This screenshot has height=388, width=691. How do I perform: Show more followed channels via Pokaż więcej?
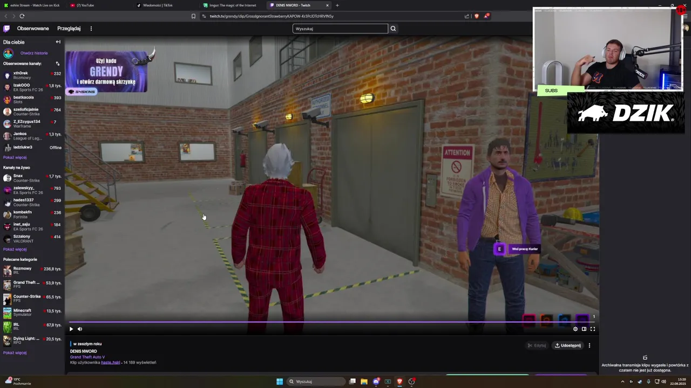click(x=15, y=157)
